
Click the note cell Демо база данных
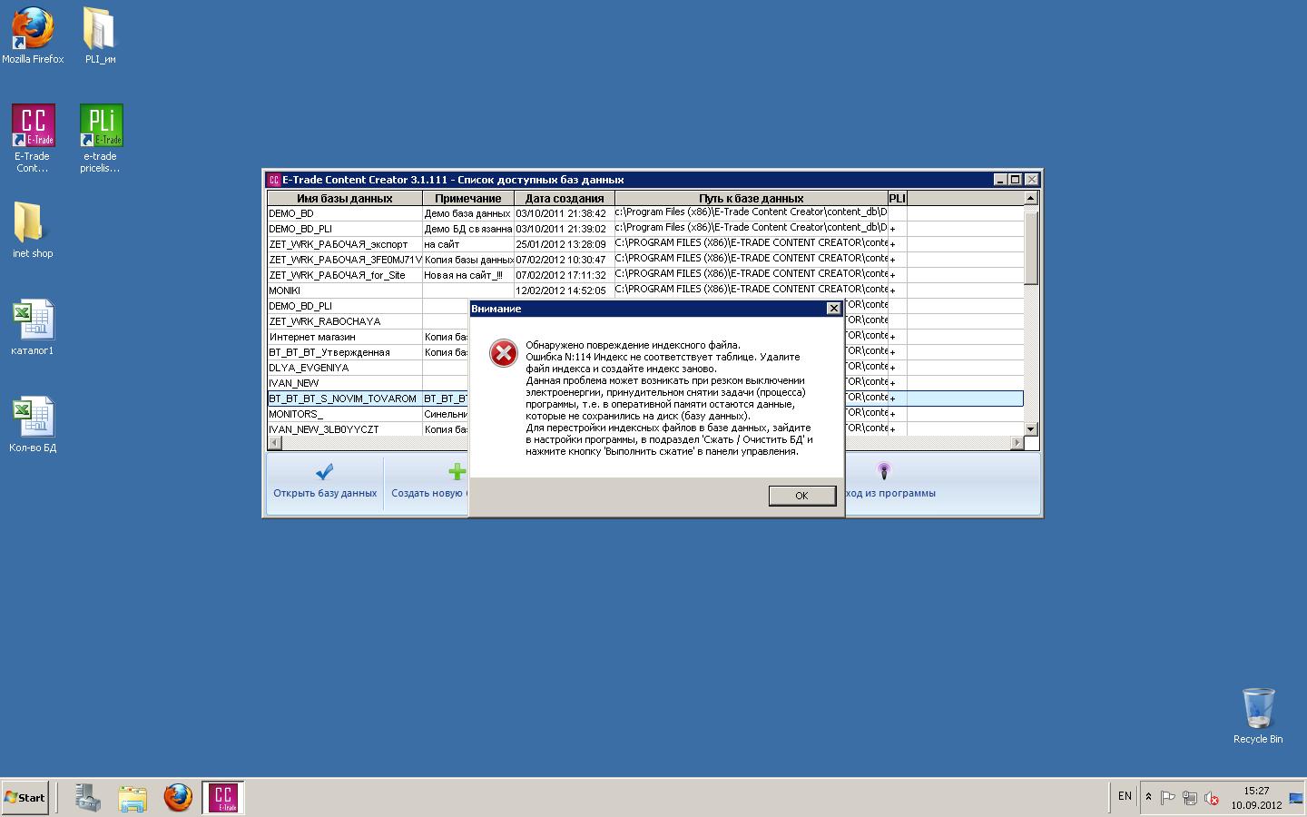click(468, 213)
